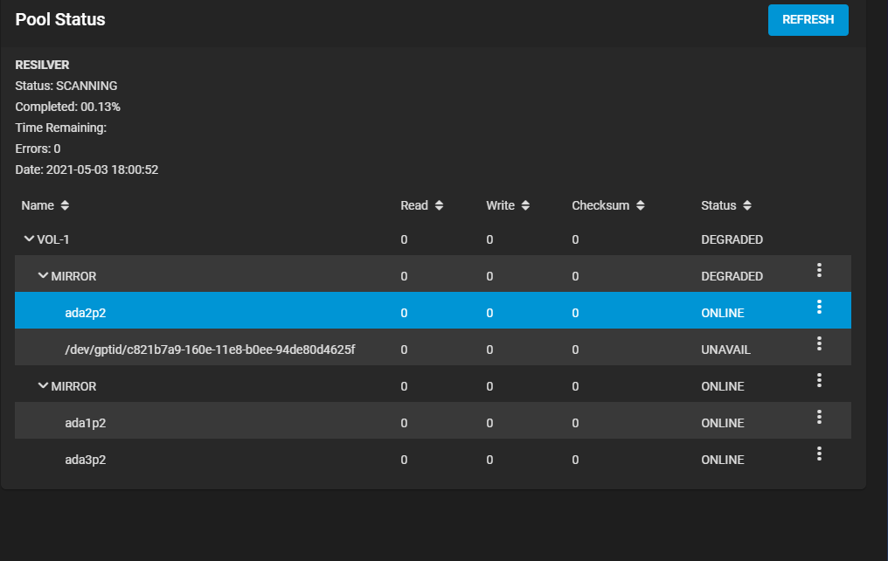The image size is (888, 561).
Task: Select the ada1p2 disk row
Action: (x=86, y=423)
